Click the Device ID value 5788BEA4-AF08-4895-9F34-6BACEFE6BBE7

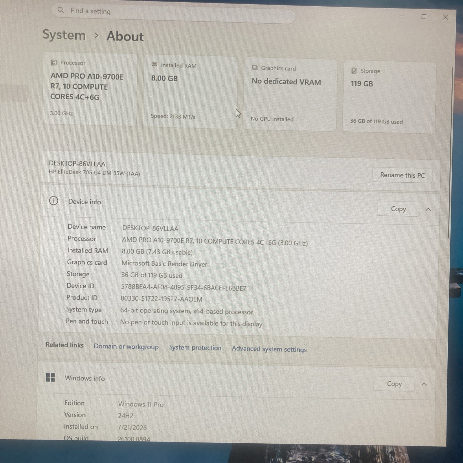183,288
